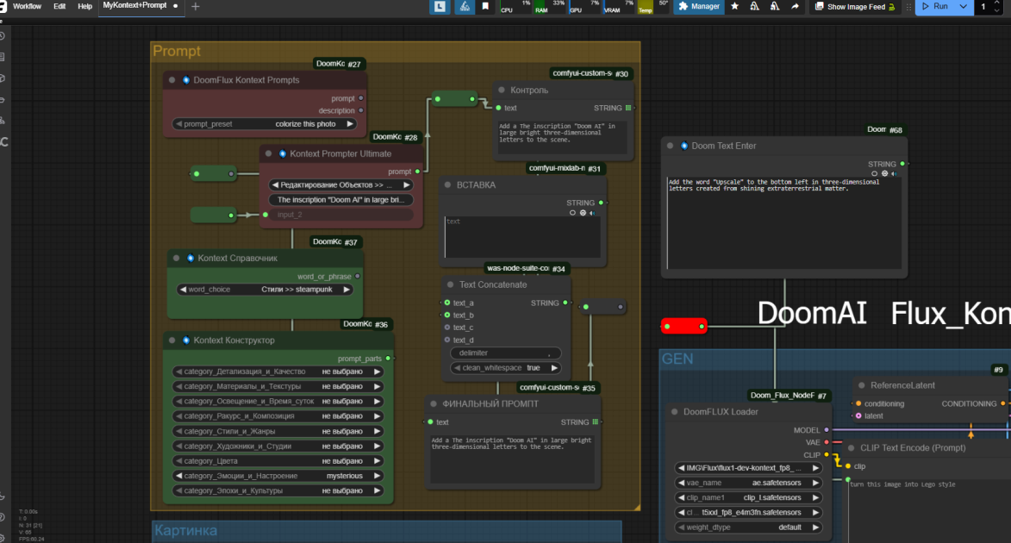Increase batch count with up arrow

coord(997,3)
